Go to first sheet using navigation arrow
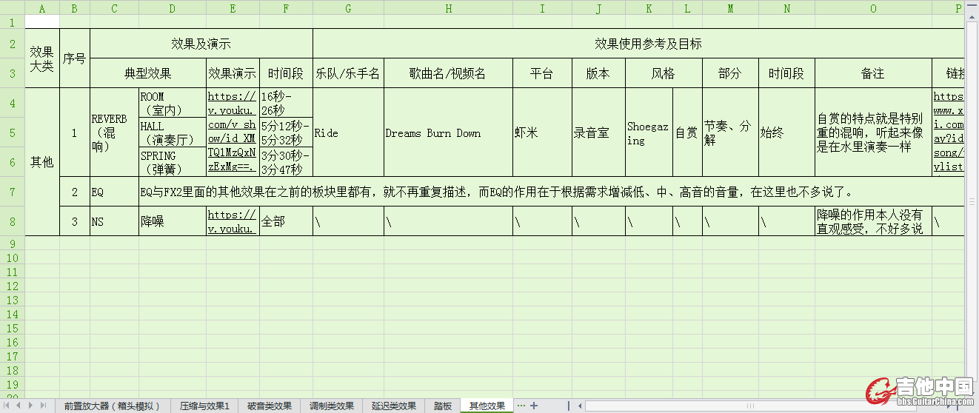979x413 pixels. [8, 406]
